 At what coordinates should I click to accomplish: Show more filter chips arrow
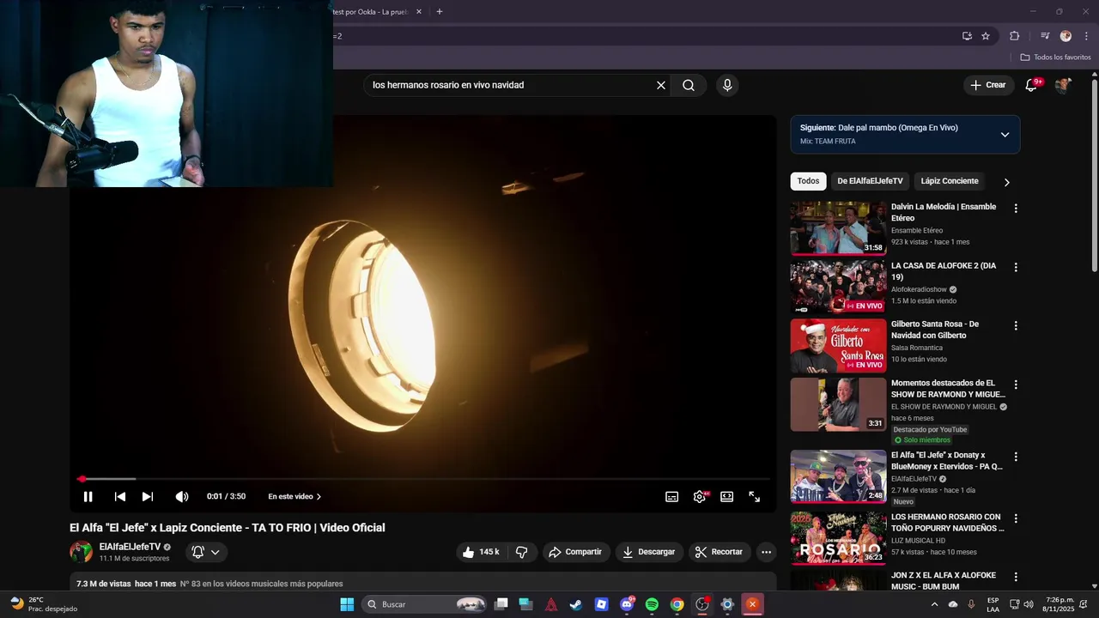[x=1006, y=182]
